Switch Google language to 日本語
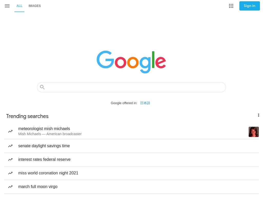Screen dimensions: 263x197 145,103
